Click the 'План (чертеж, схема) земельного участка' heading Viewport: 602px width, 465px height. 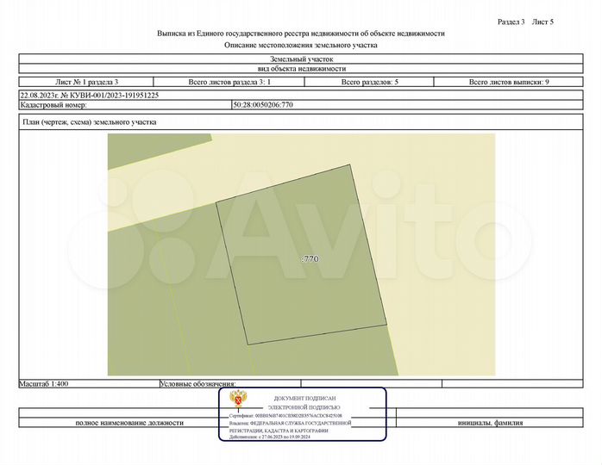(x=89, y=122)
